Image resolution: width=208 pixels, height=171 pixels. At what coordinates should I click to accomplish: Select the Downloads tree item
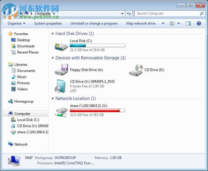[26, 46]
